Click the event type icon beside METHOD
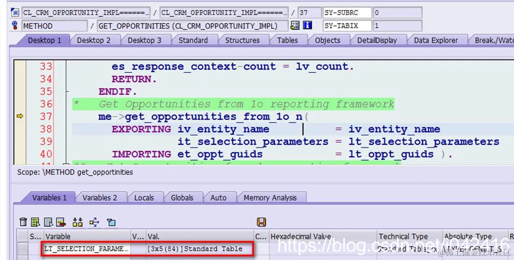Image resolution: width=514 pixels, height=260 pixels. click(15, 25)
